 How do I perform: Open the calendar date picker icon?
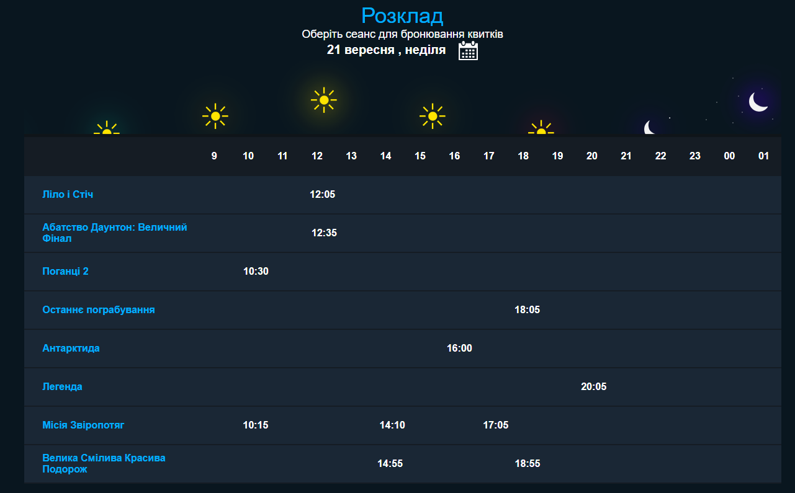tap(468, 51)
